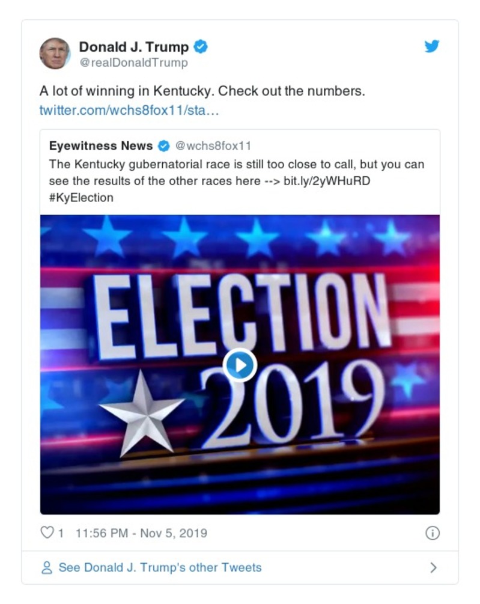Open the @wchs8fox11 handle
The height and width of the screenshot is (604, 480).
click(213, 145)
